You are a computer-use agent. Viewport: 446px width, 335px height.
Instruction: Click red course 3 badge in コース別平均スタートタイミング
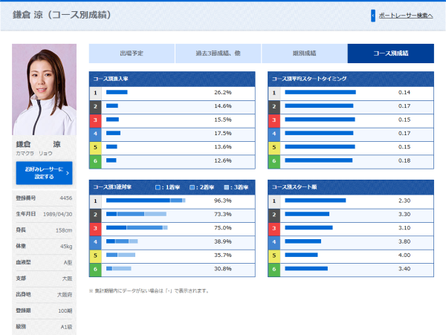coord(274,120)
